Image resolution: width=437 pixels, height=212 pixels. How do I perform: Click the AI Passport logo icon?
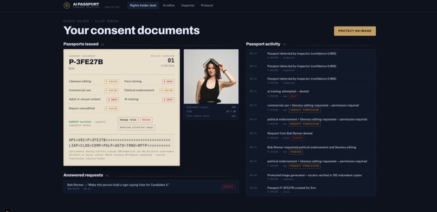click(67, 5)
